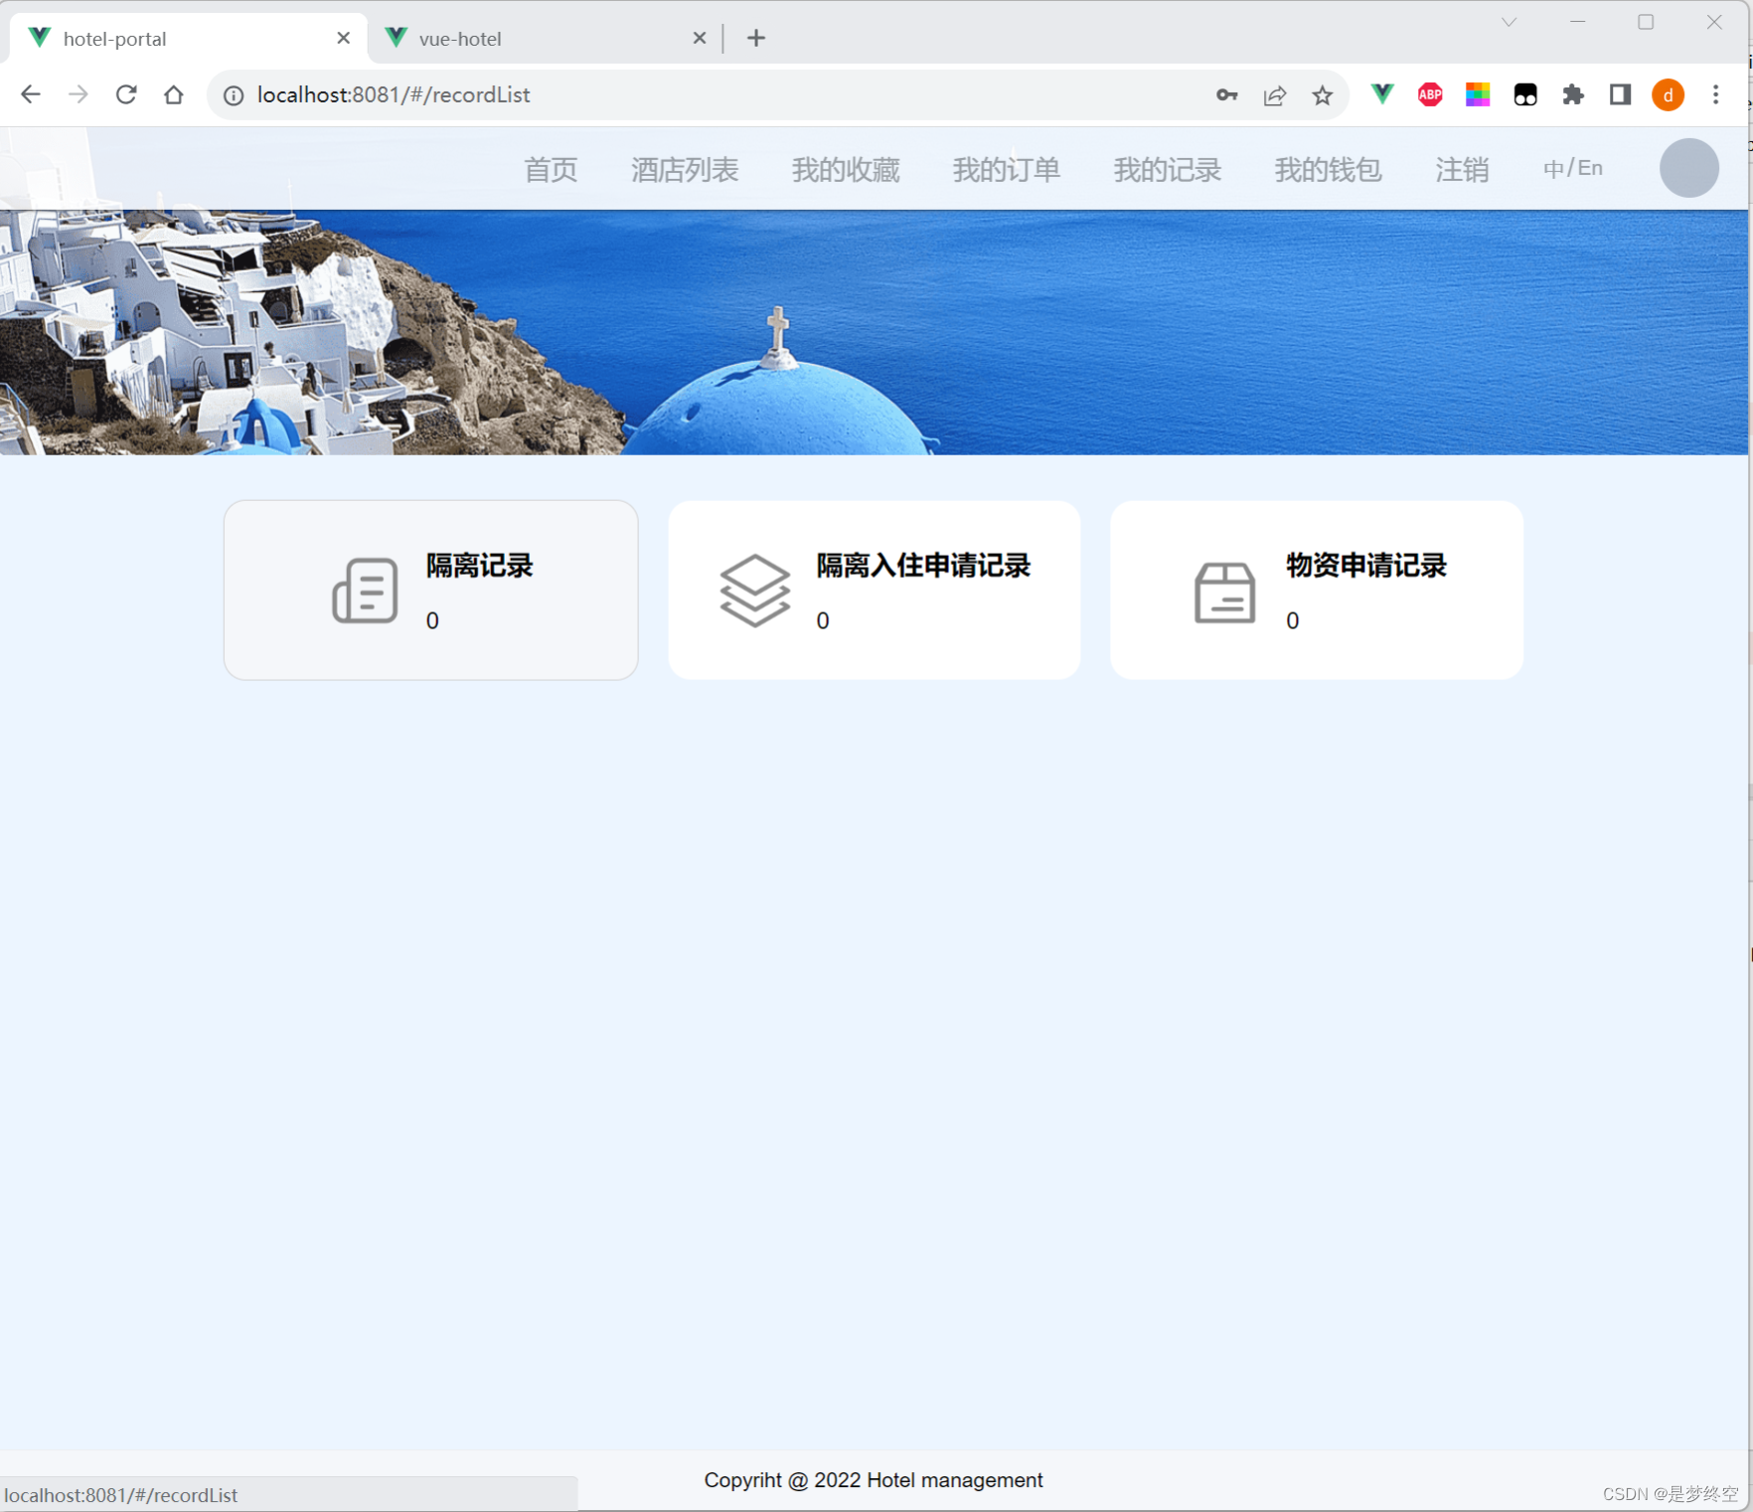Open the Chrome profile avatar 'd'

(x=1669, y=94)
